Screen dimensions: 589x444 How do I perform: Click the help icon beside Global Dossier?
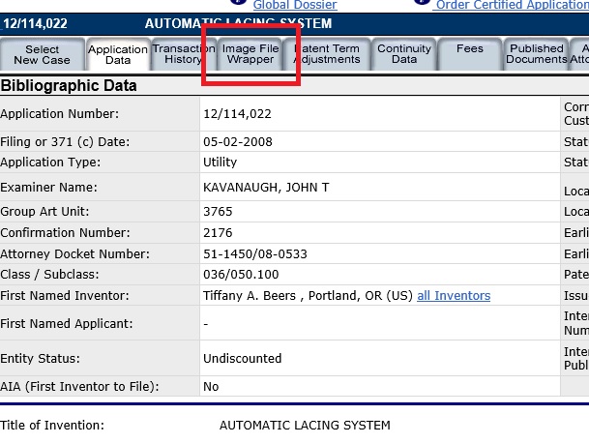coord(238,2)
